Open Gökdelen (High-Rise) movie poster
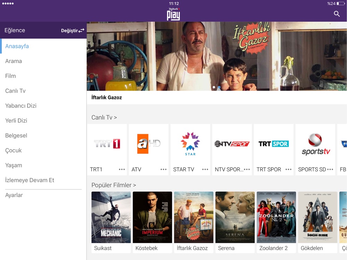This screenshot has height=260, width=347. 318,217
